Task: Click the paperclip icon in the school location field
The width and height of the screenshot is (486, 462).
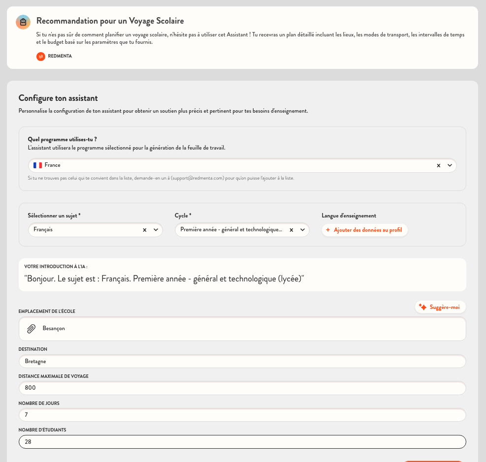Action: [x=31, y=329]
